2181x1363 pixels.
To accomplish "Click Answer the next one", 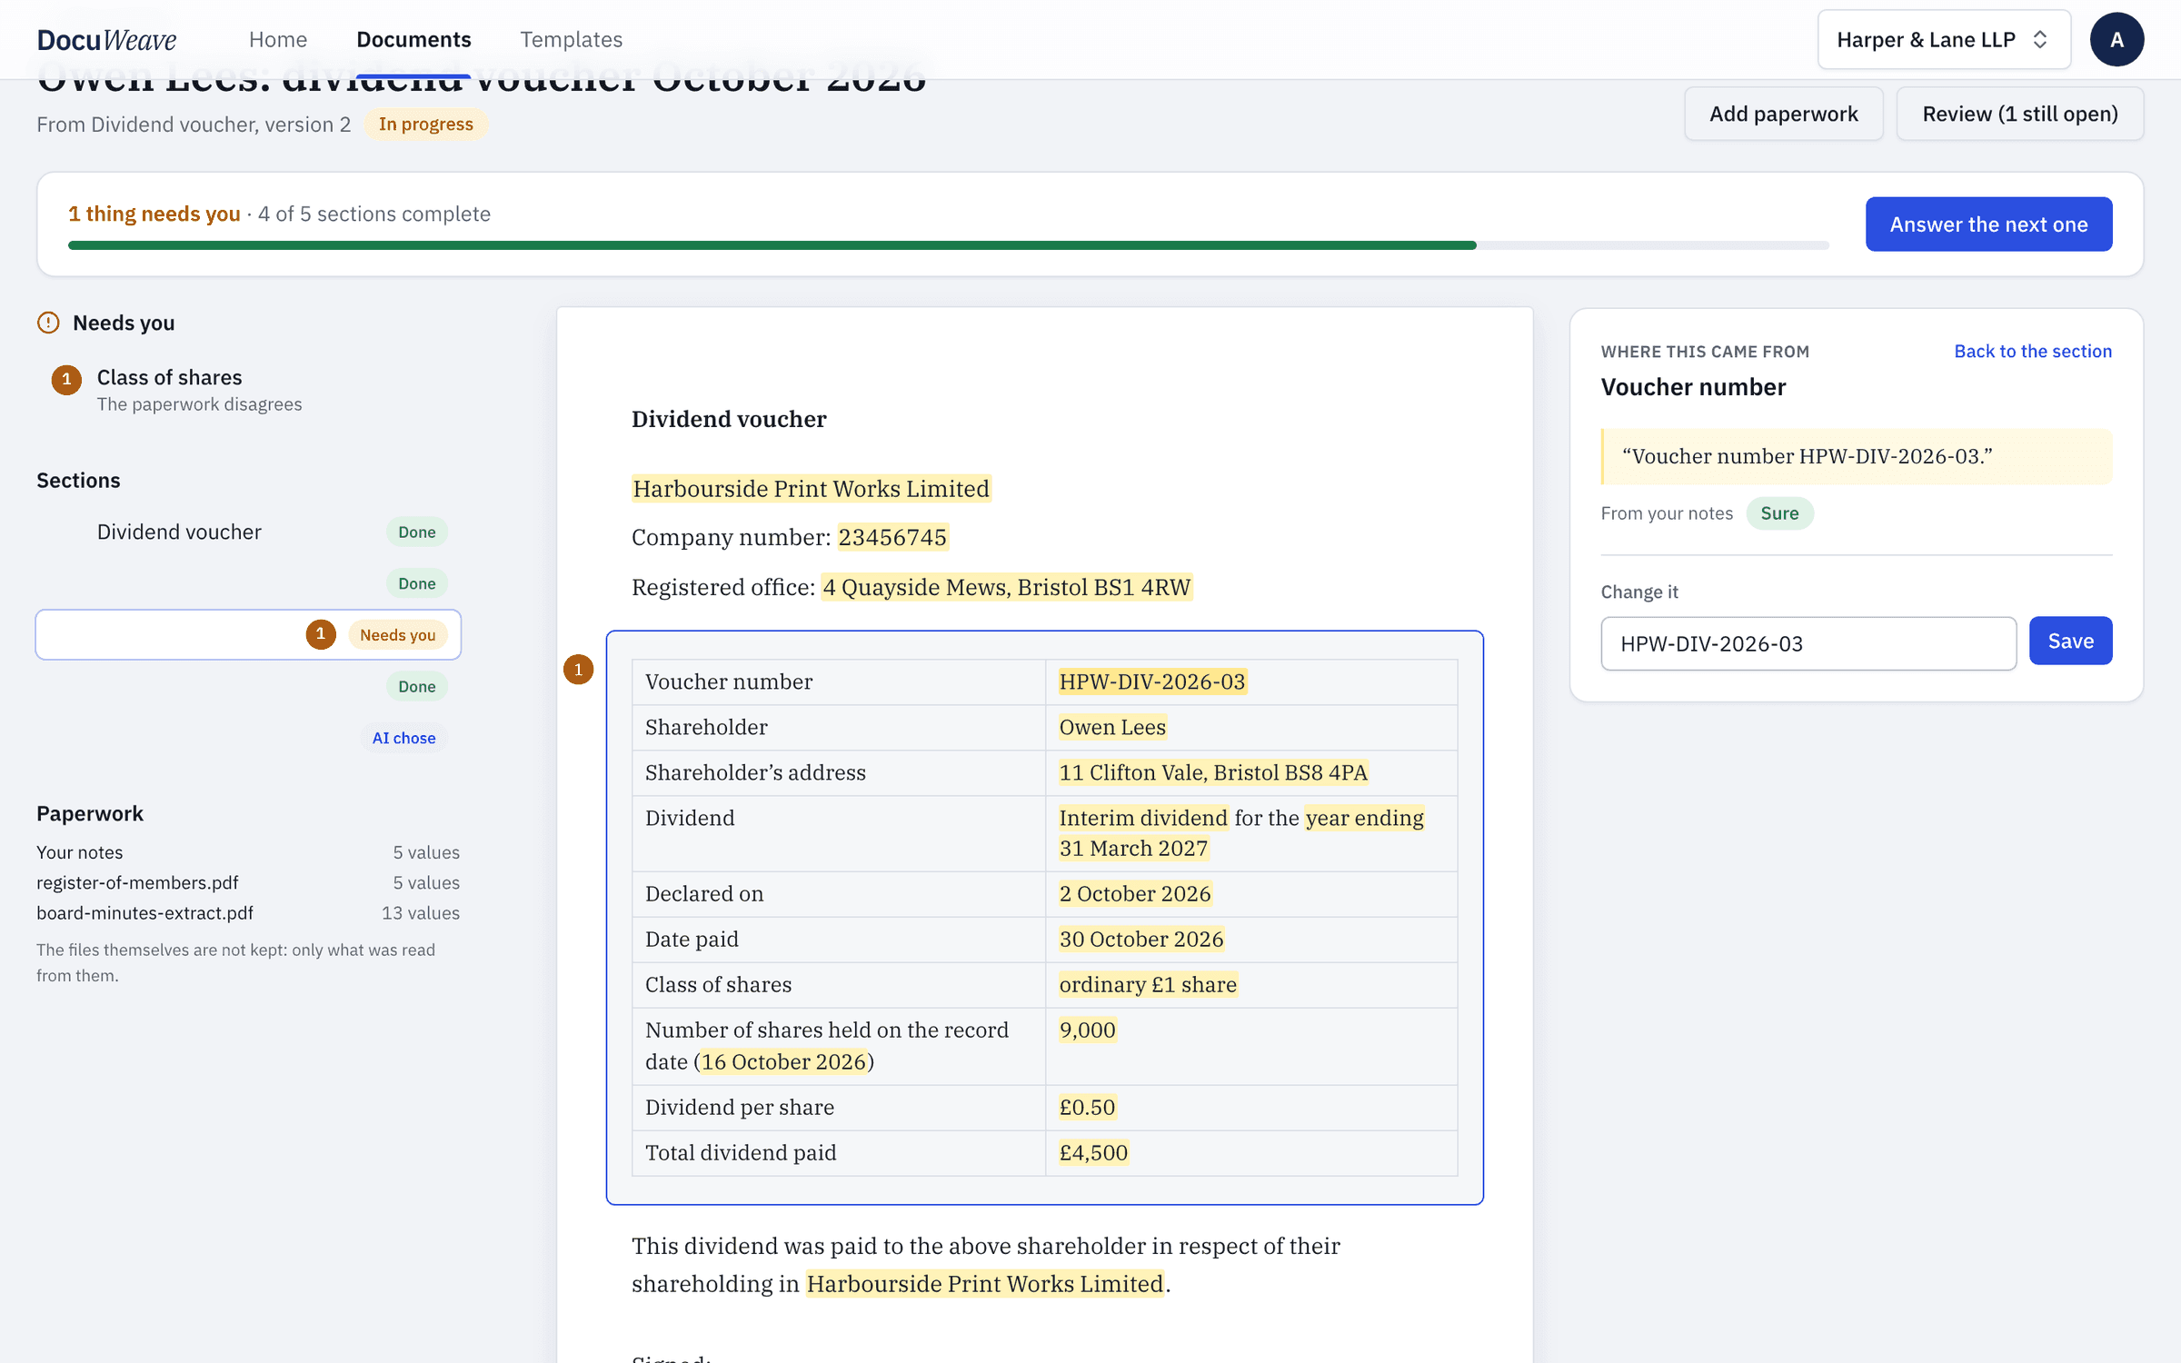I will coord(1988,224).
